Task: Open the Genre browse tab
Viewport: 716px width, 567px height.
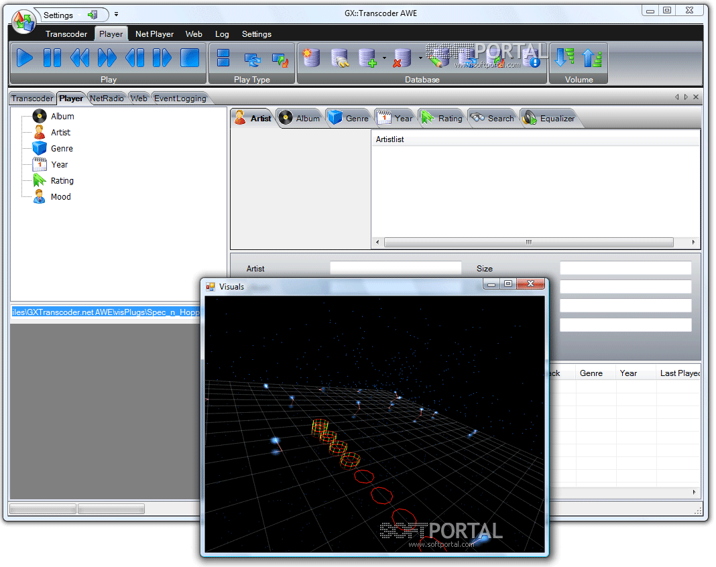Action: coord(349,118)
